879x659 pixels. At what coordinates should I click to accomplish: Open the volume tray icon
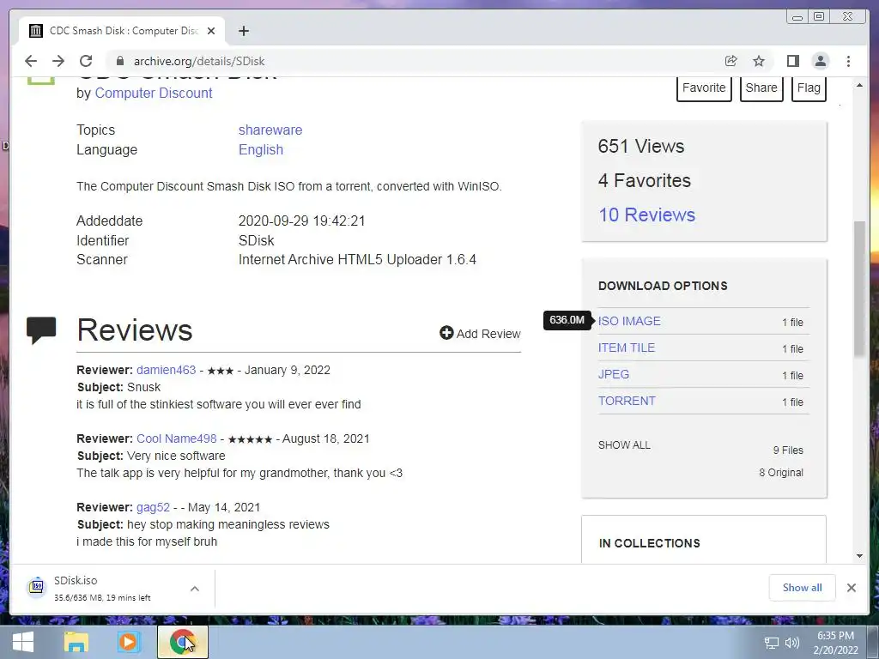pos(791,644)
